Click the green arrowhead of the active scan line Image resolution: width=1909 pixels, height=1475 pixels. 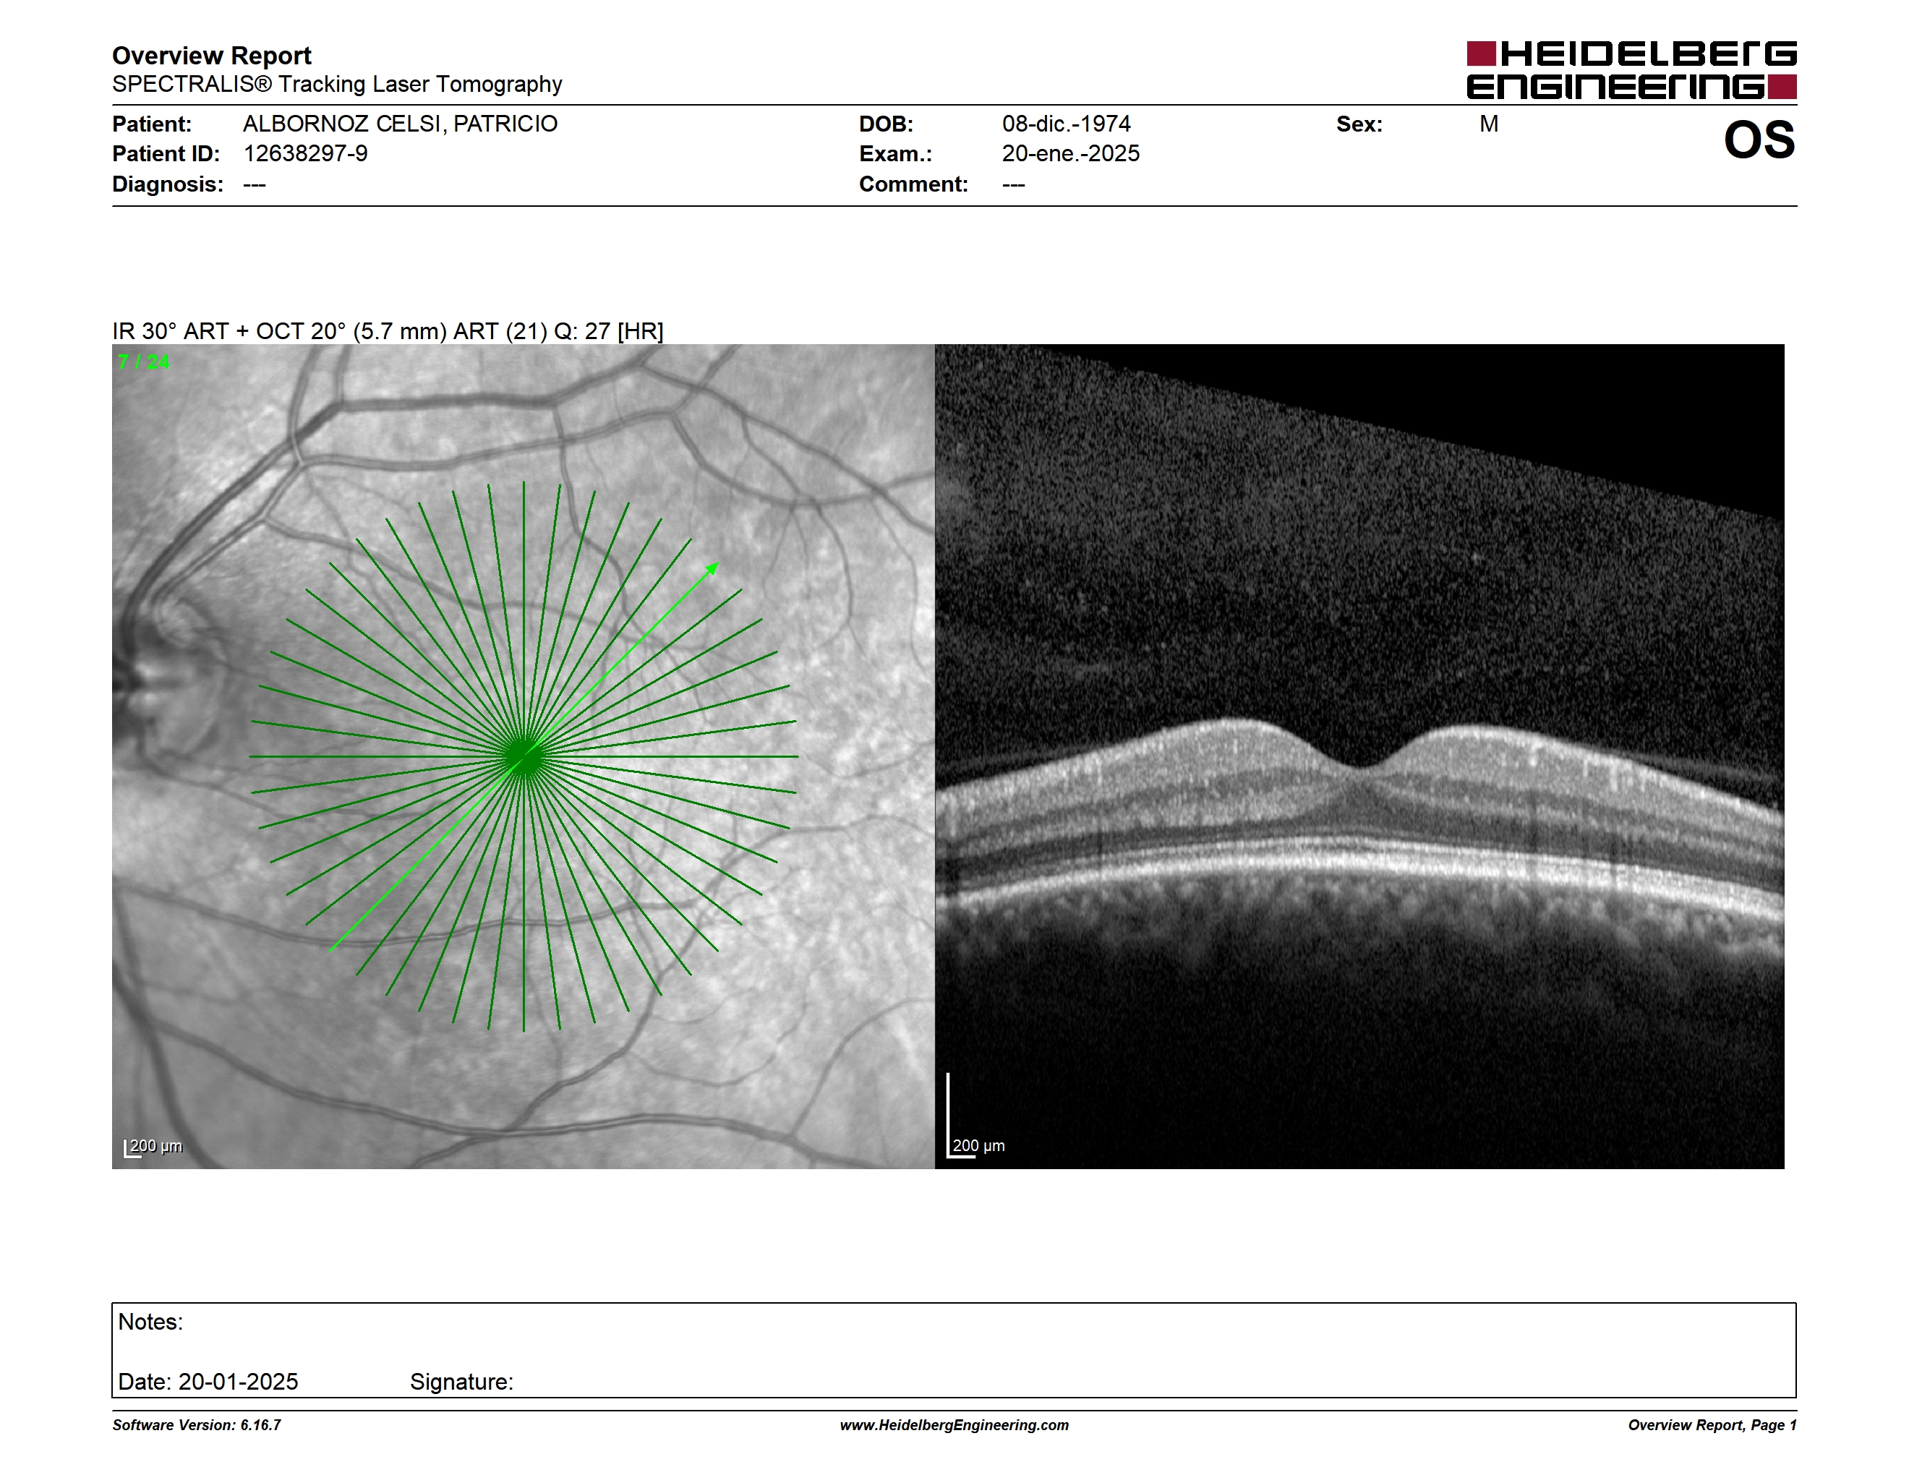point(712,569)
